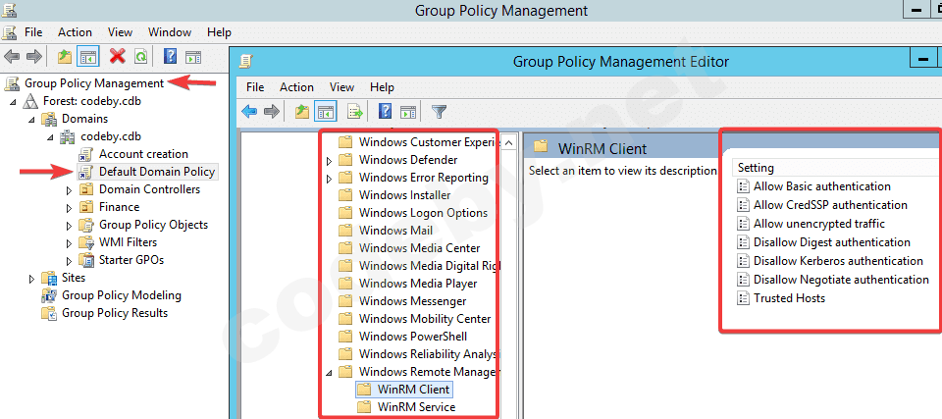
Task: Click the blue Back arrow in editor toolbar
Action: tap(249, 111)
